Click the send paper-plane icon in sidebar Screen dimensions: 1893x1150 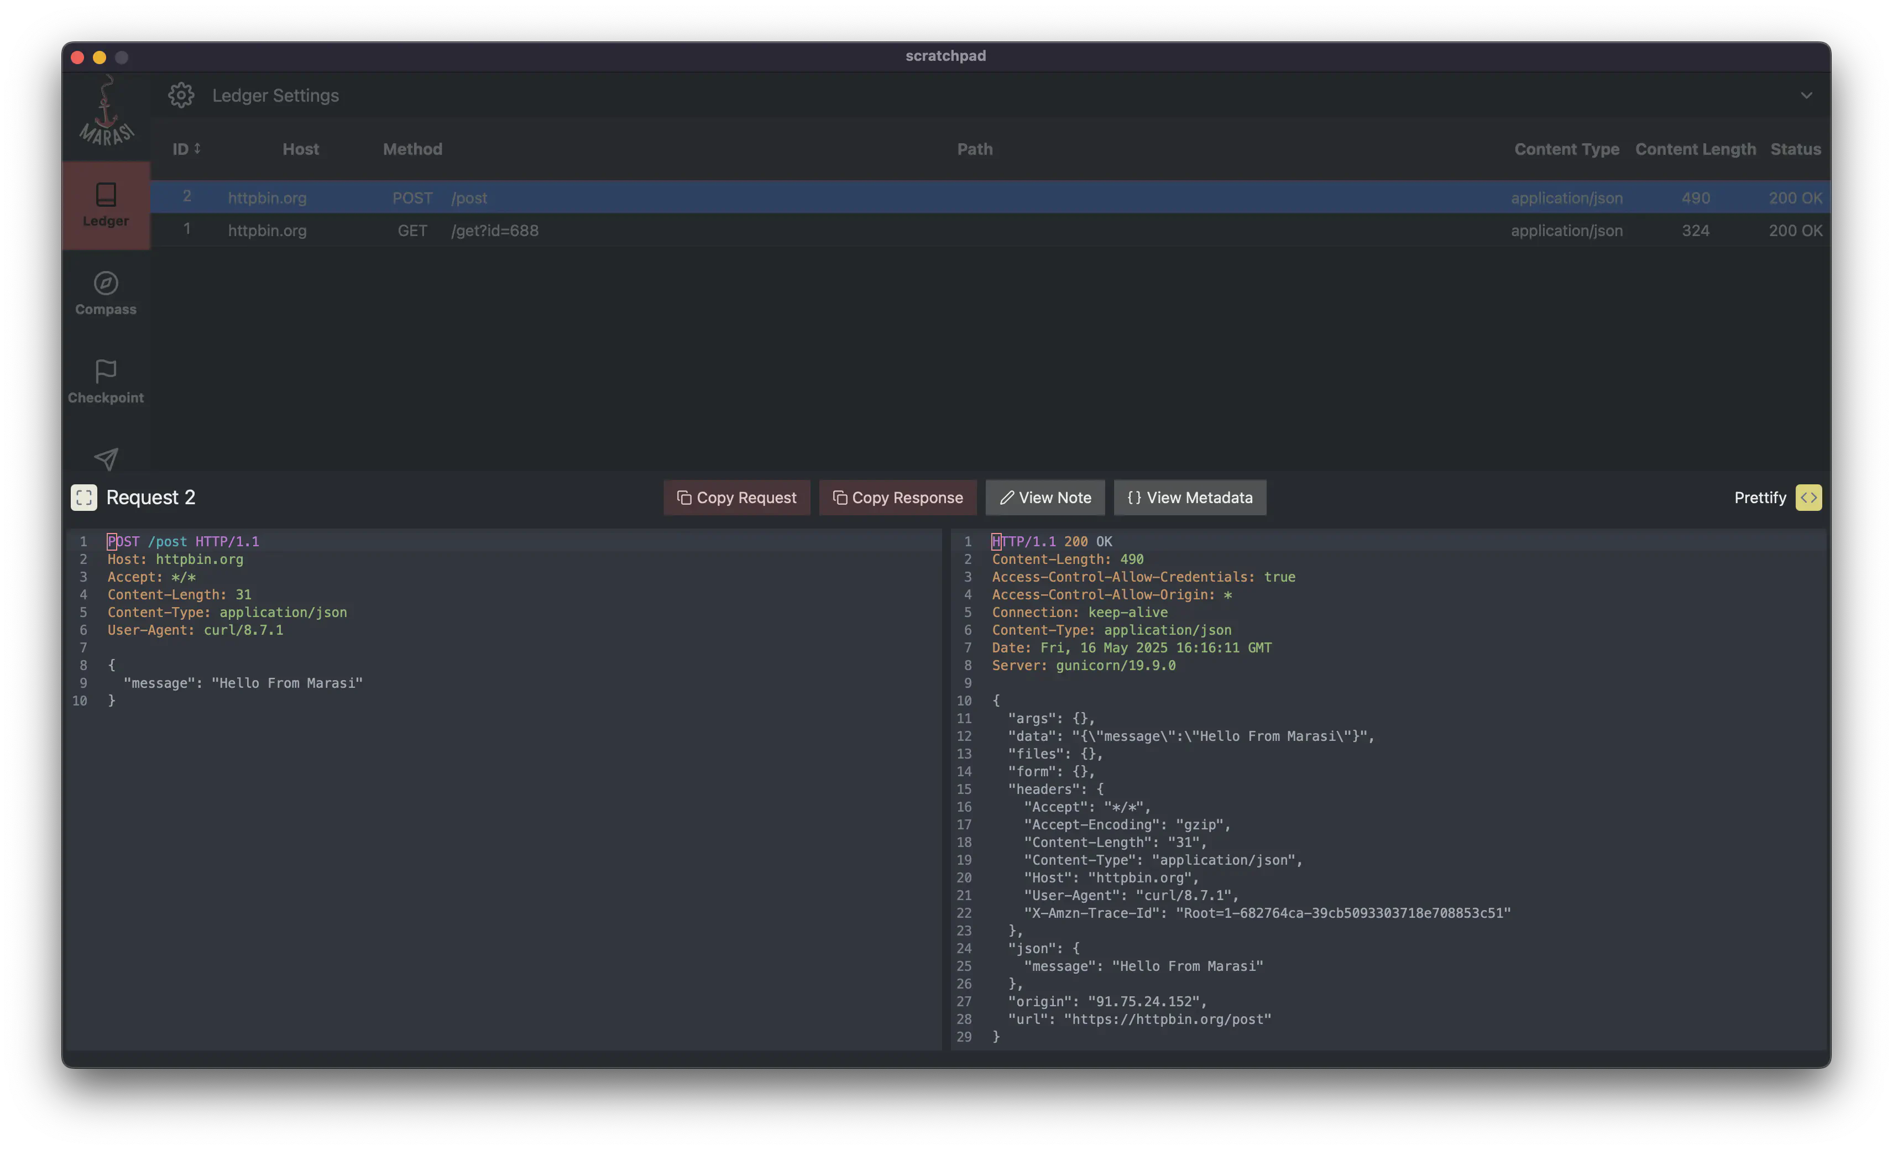tap(106, 458)
